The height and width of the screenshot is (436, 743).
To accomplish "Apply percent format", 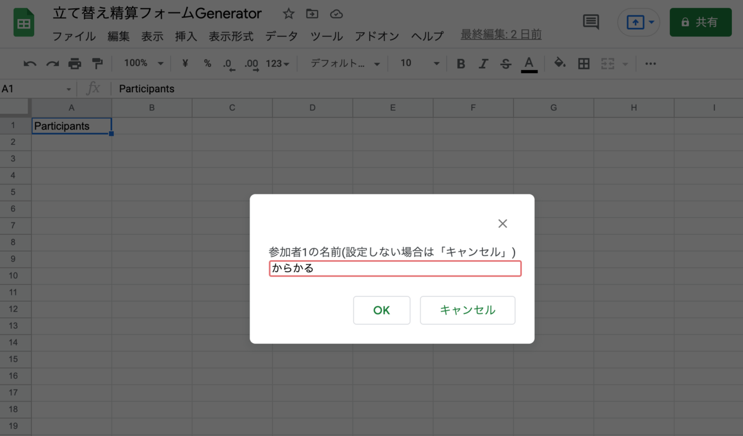I will [x=207, y=63].
